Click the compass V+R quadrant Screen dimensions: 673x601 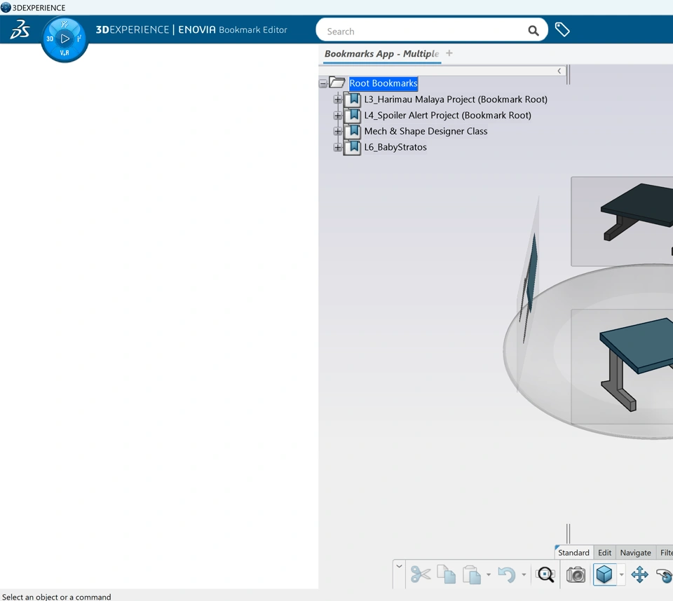64,53
